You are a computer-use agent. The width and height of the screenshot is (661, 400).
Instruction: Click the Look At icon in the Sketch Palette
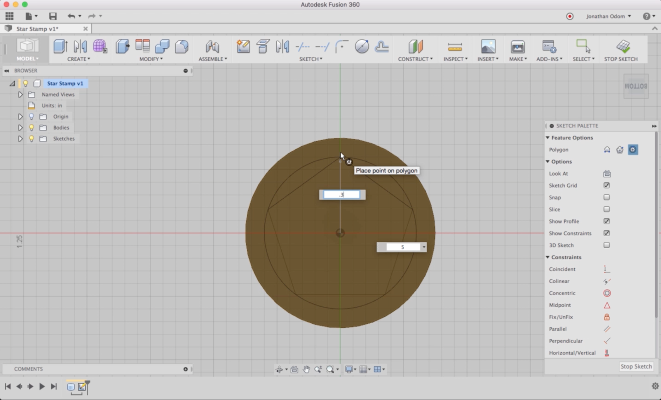pyautogui.click(x=607, y=174)
